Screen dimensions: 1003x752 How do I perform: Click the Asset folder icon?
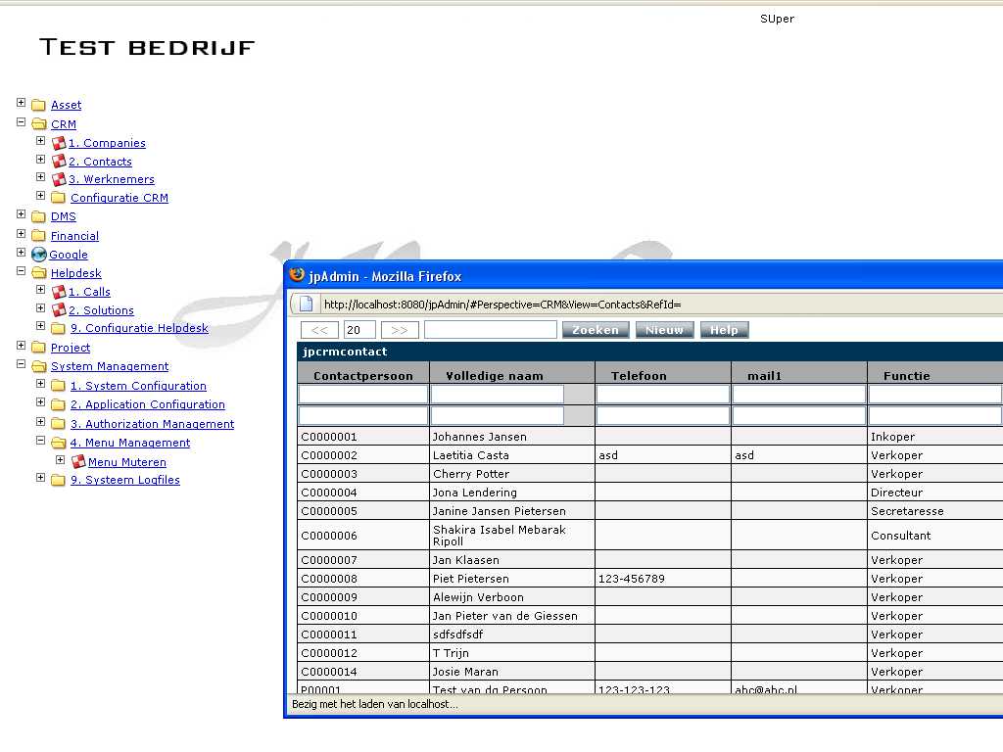point(39,106)
